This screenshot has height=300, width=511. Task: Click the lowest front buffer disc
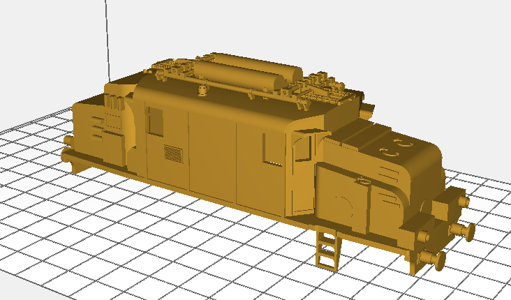tap(437, 260)
